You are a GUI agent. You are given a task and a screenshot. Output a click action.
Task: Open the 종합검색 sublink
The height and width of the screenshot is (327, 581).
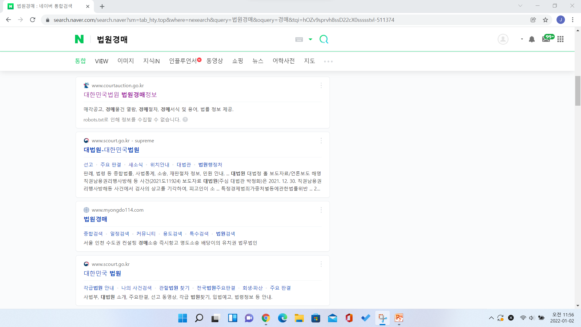click(93, 234)
